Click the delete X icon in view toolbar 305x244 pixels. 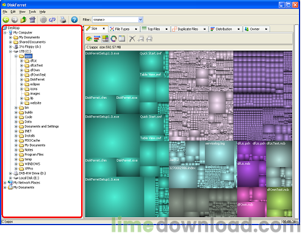coord(132,38)
